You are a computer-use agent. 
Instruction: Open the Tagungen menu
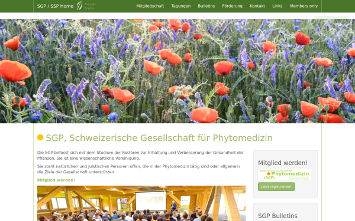click(x=180, y=6)
